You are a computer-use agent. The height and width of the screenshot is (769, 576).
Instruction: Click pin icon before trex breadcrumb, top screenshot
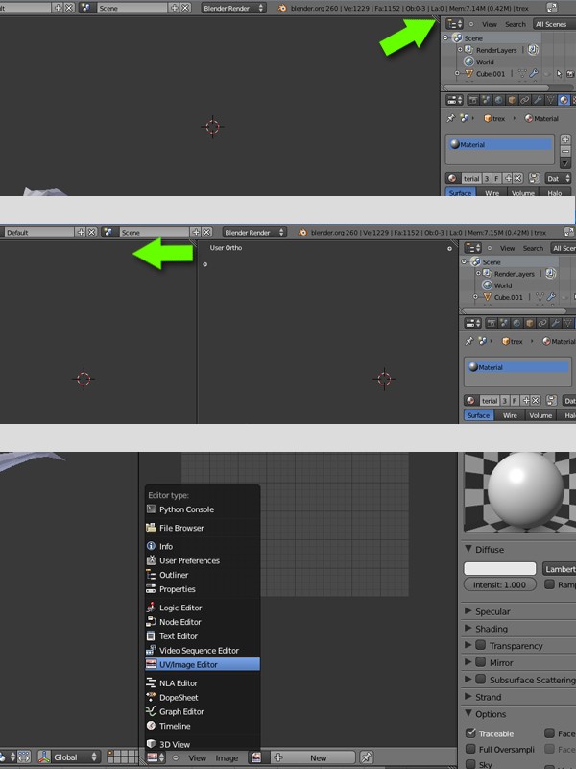point(451,118)
